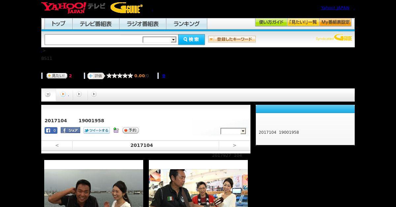Screen dimensions: 396x207
Task: Open the Yahoo! Japan TV logo
Action: tap(73, 8)
